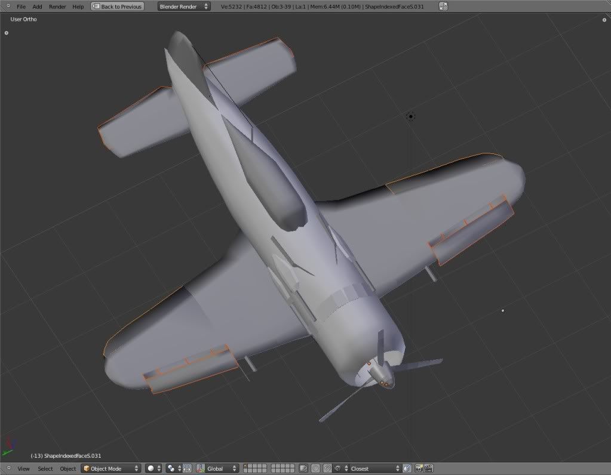Open the Object menu in the viewport header
611x475 pixels.
click(x=68, y=469)
